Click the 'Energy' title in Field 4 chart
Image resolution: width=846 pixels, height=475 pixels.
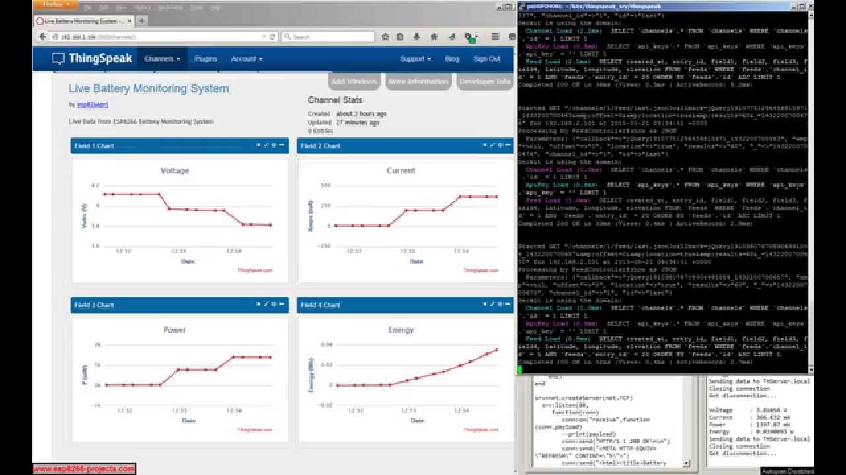point(401,329)
